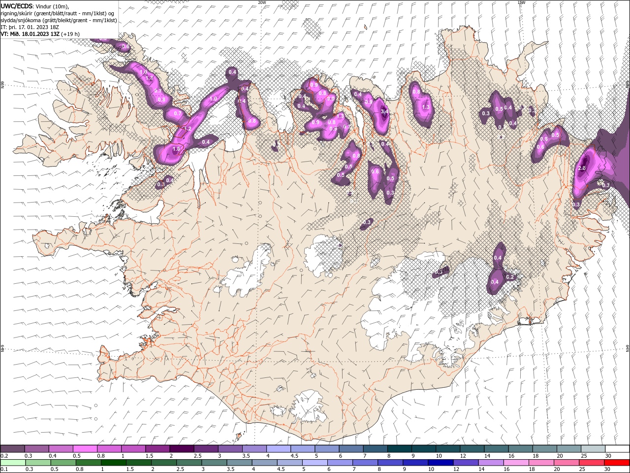Screen dimensions: 630x473
Task: Click the IT: þri. 17. 01. 2023 18Z line
Action: (30, 27)
